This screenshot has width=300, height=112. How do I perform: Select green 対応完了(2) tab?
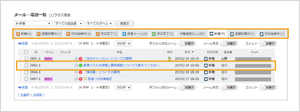(x=162, y=34)
